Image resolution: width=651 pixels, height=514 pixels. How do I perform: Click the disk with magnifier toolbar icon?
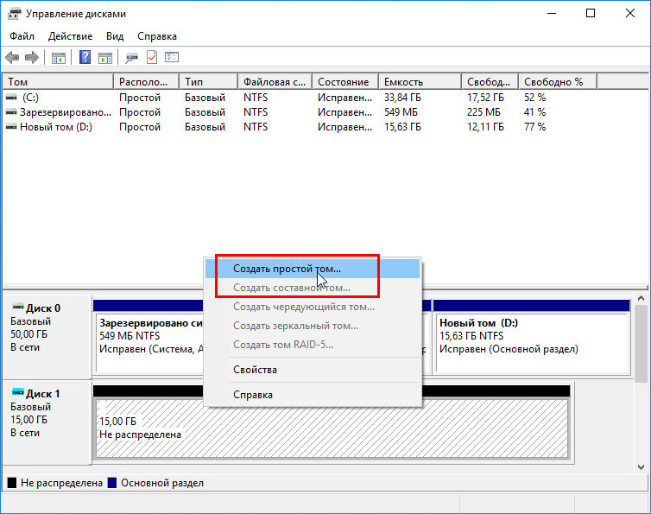[x=131, y=57]
